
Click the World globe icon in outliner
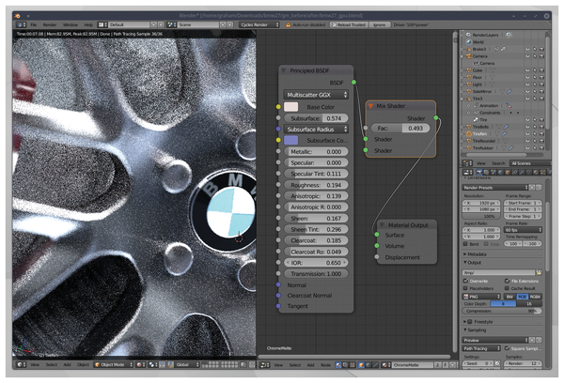(469, 42)
